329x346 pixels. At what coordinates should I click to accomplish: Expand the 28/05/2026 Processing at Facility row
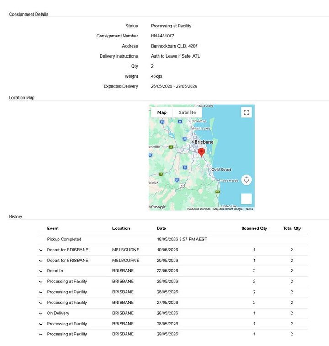click(41, 324)
